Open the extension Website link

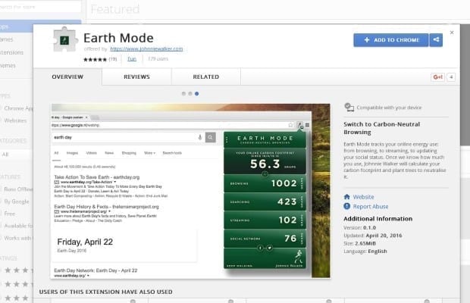pos(363,197)
